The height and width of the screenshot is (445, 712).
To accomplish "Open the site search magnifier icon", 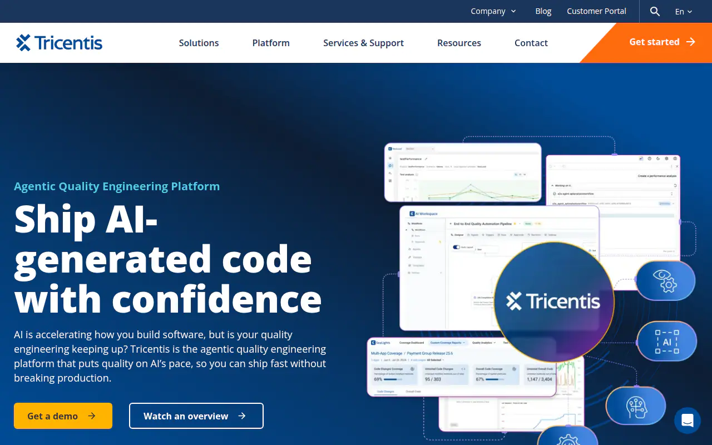I will coord(655,11).
